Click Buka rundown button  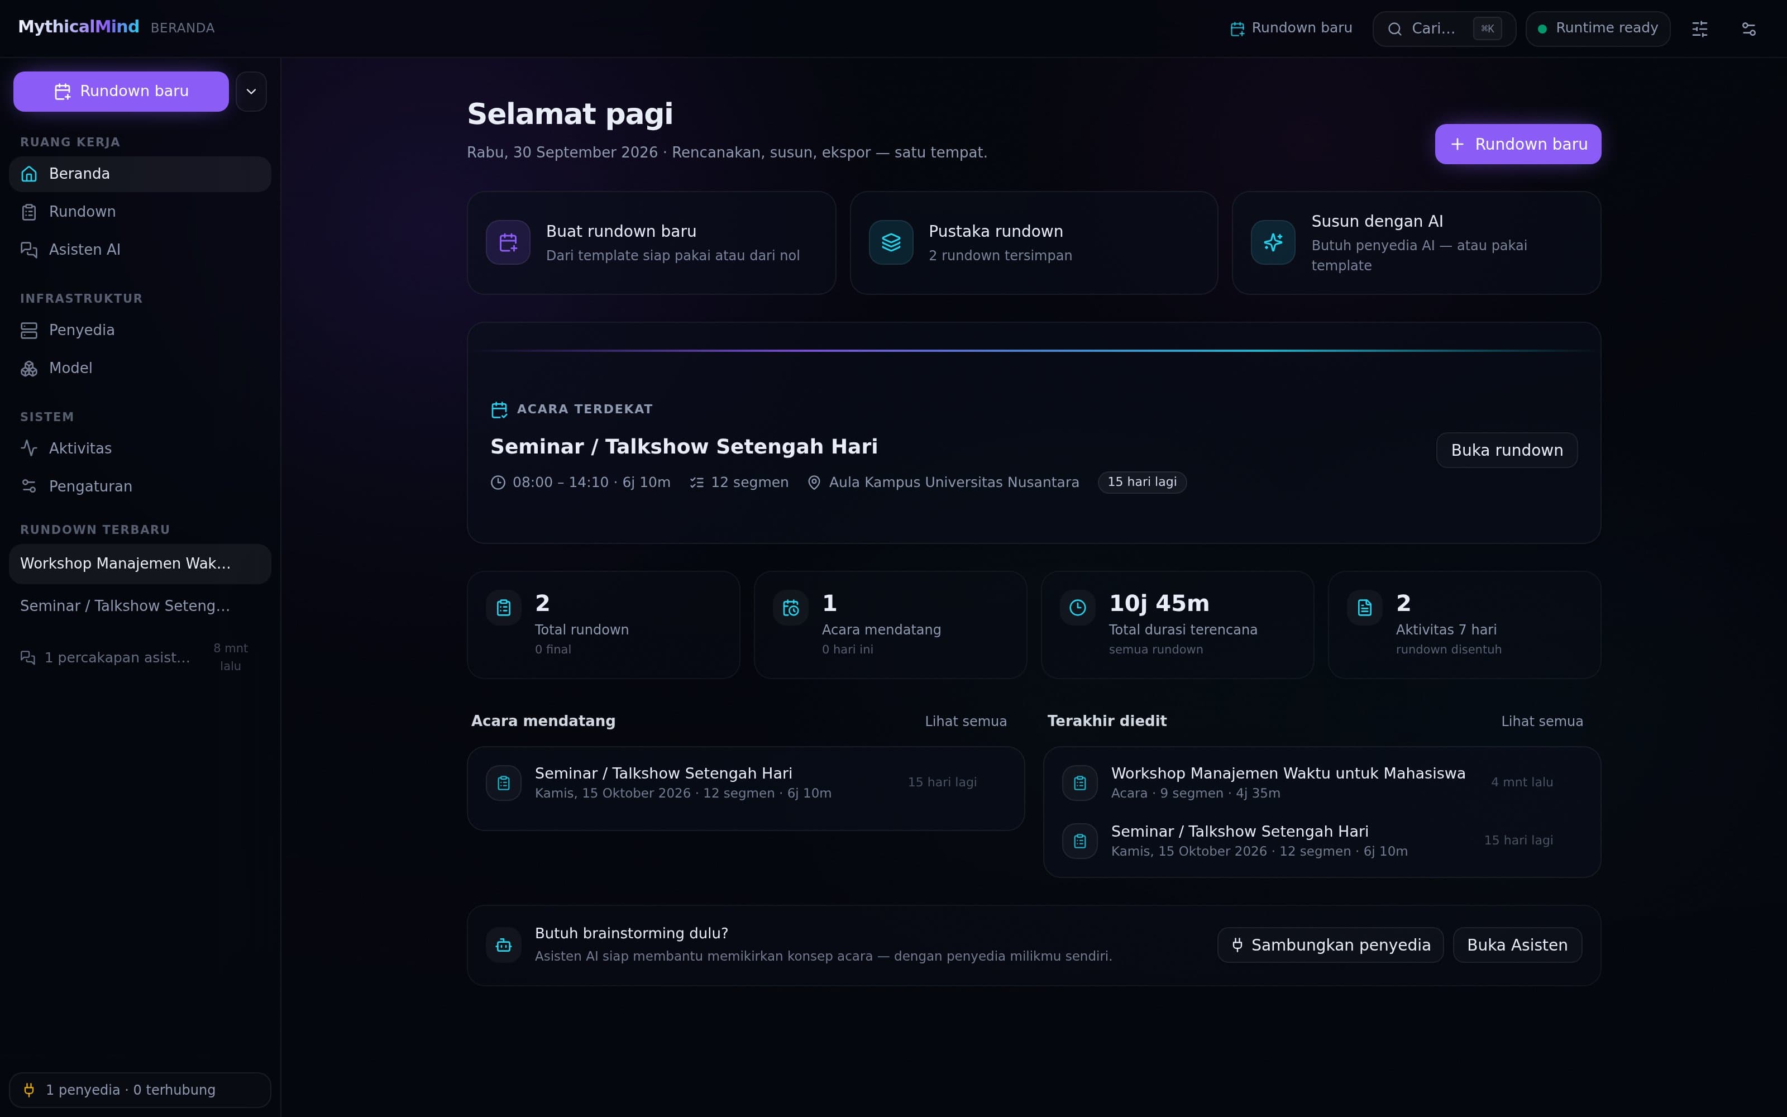click(x=1507, y=450)
